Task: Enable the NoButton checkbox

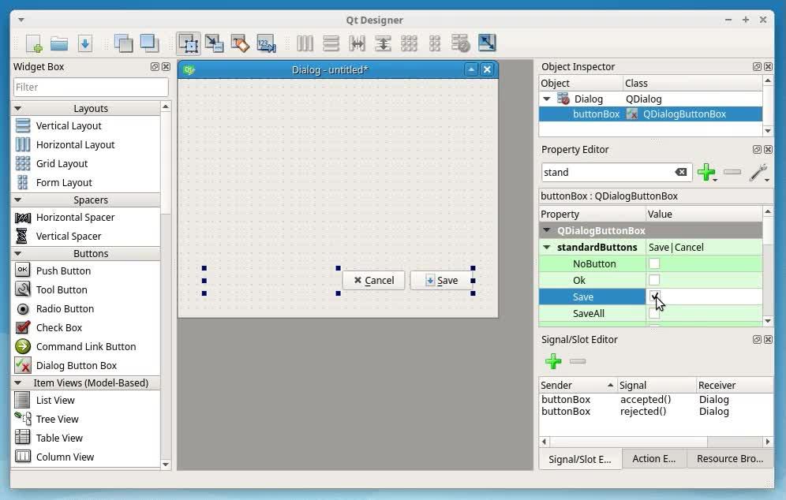Action: click(654, 263)
